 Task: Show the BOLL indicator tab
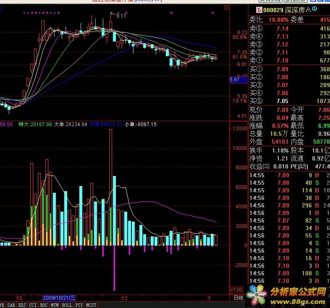[67, 305]
